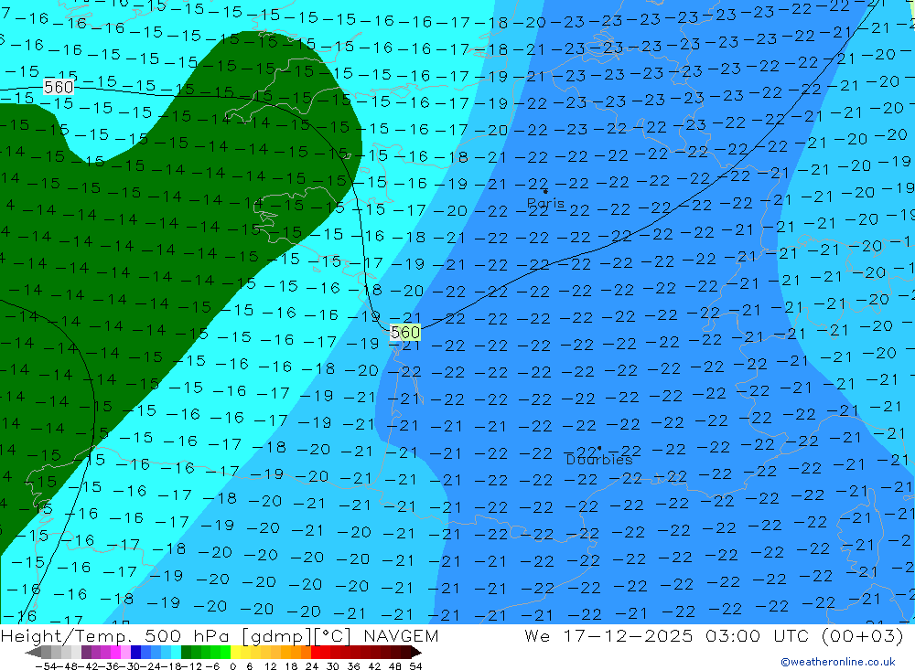Image resolution: width=915 pixels, height=670 pixels.
Task: Click the 54 label under the color scale
Action: click(x=415, y=666)
